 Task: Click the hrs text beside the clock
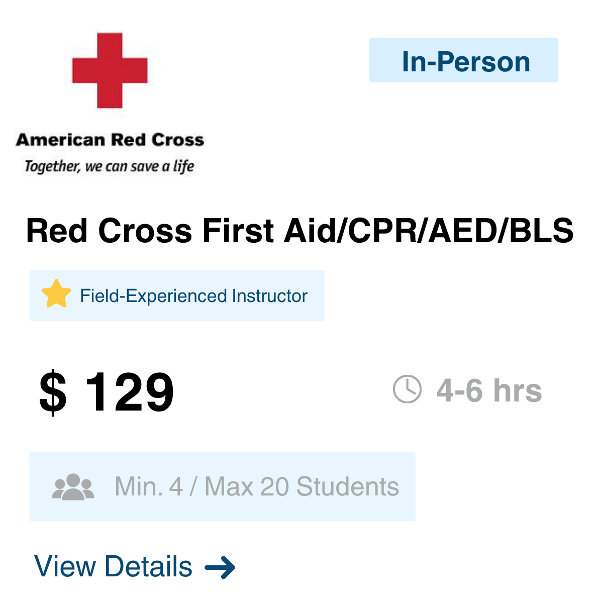click(518, 390)
